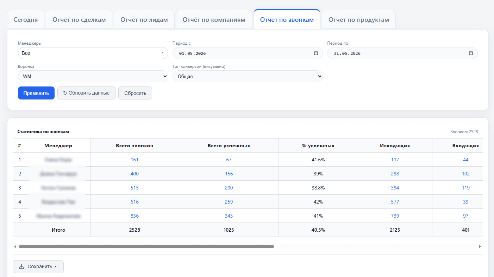
Task: Click Обновить данные refresh button
Action: tap(86, 93)
